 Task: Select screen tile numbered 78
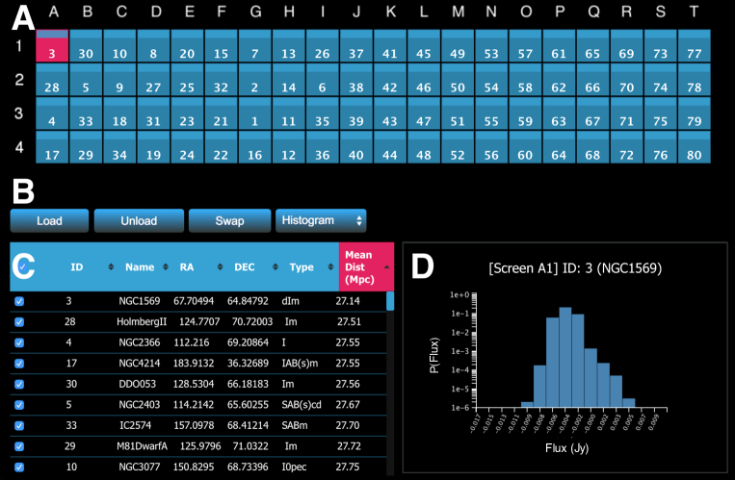pos(695,80)
